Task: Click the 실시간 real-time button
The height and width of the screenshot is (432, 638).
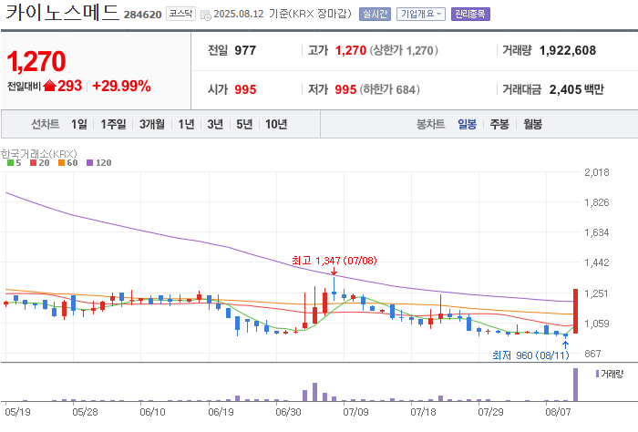Action: pos(375,15)
